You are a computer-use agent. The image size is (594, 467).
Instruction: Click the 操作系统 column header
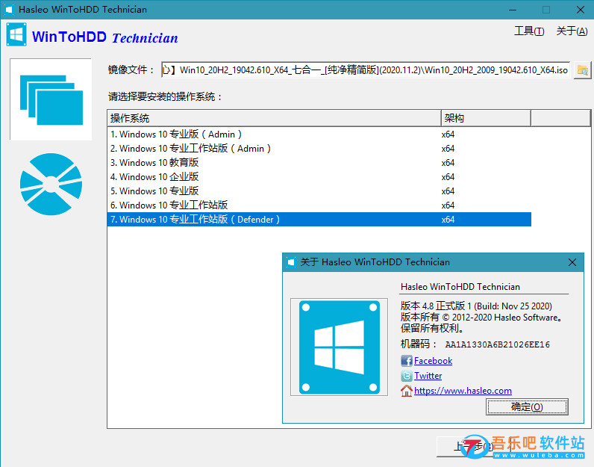[x=275, y=118]
